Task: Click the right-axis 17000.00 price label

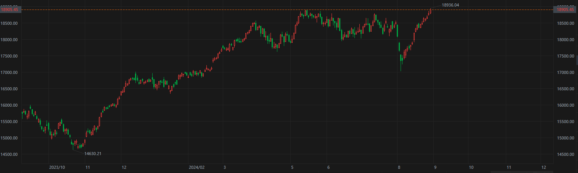Action: click(x=566, y=72)
